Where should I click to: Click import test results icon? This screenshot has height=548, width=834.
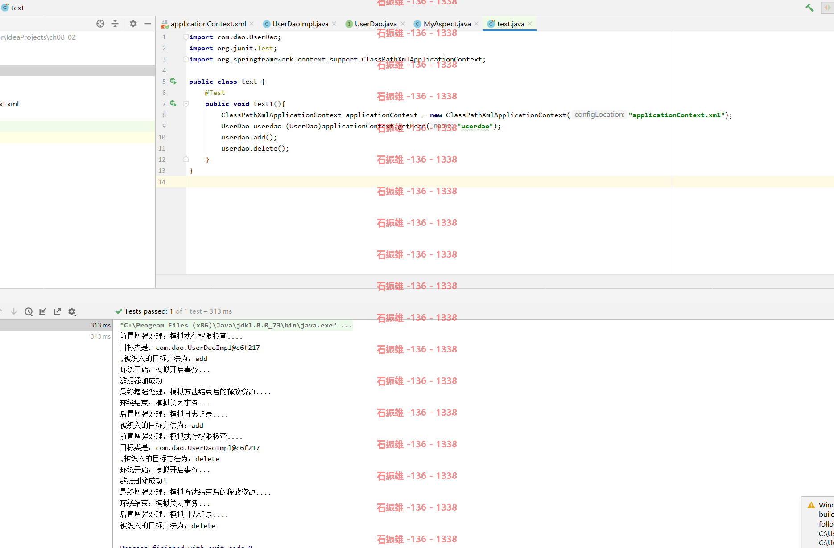pyautogui.click(x=43, y=311)
